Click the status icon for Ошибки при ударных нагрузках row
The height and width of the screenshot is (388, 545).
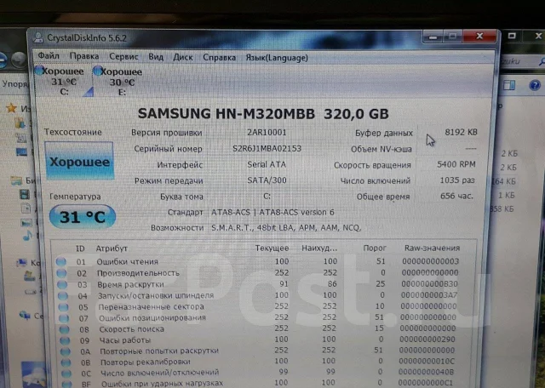coord(66,384)
